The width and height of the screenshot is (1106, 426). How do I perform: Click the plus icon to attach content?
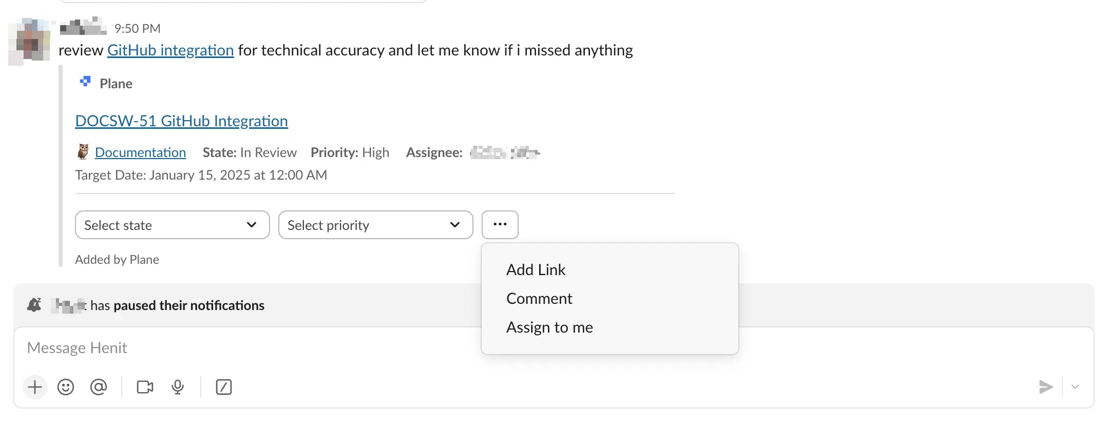coord(34,388)
